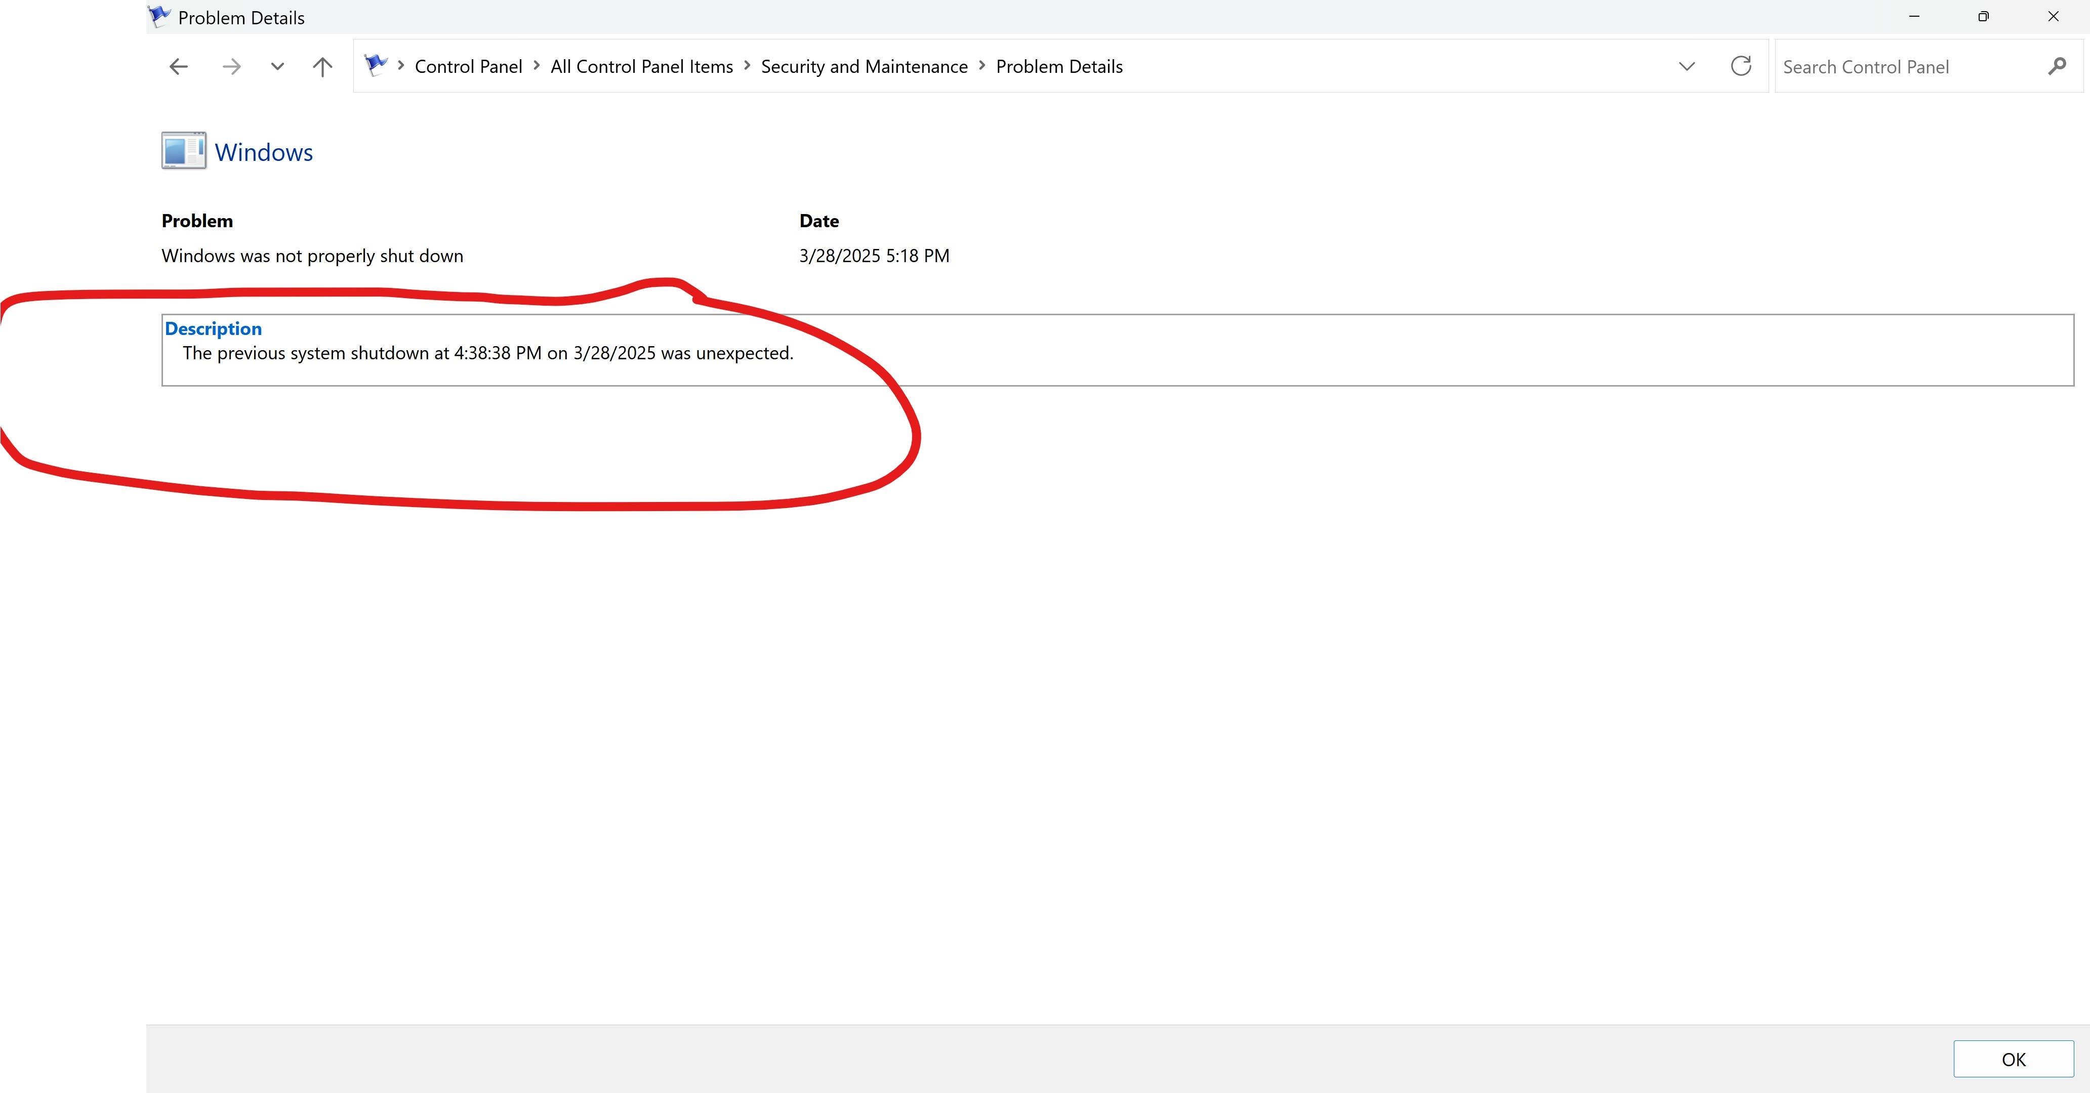
Task: Navigate to Security and Maintenance breadcrumb
Action: tap(864, 66)
